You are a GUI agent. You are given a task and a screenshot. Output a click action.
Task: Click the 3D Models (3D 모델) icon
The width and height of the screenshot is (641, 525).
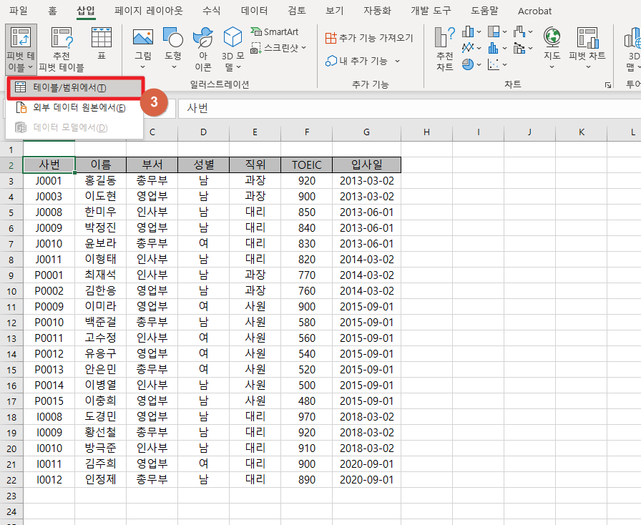233,38
